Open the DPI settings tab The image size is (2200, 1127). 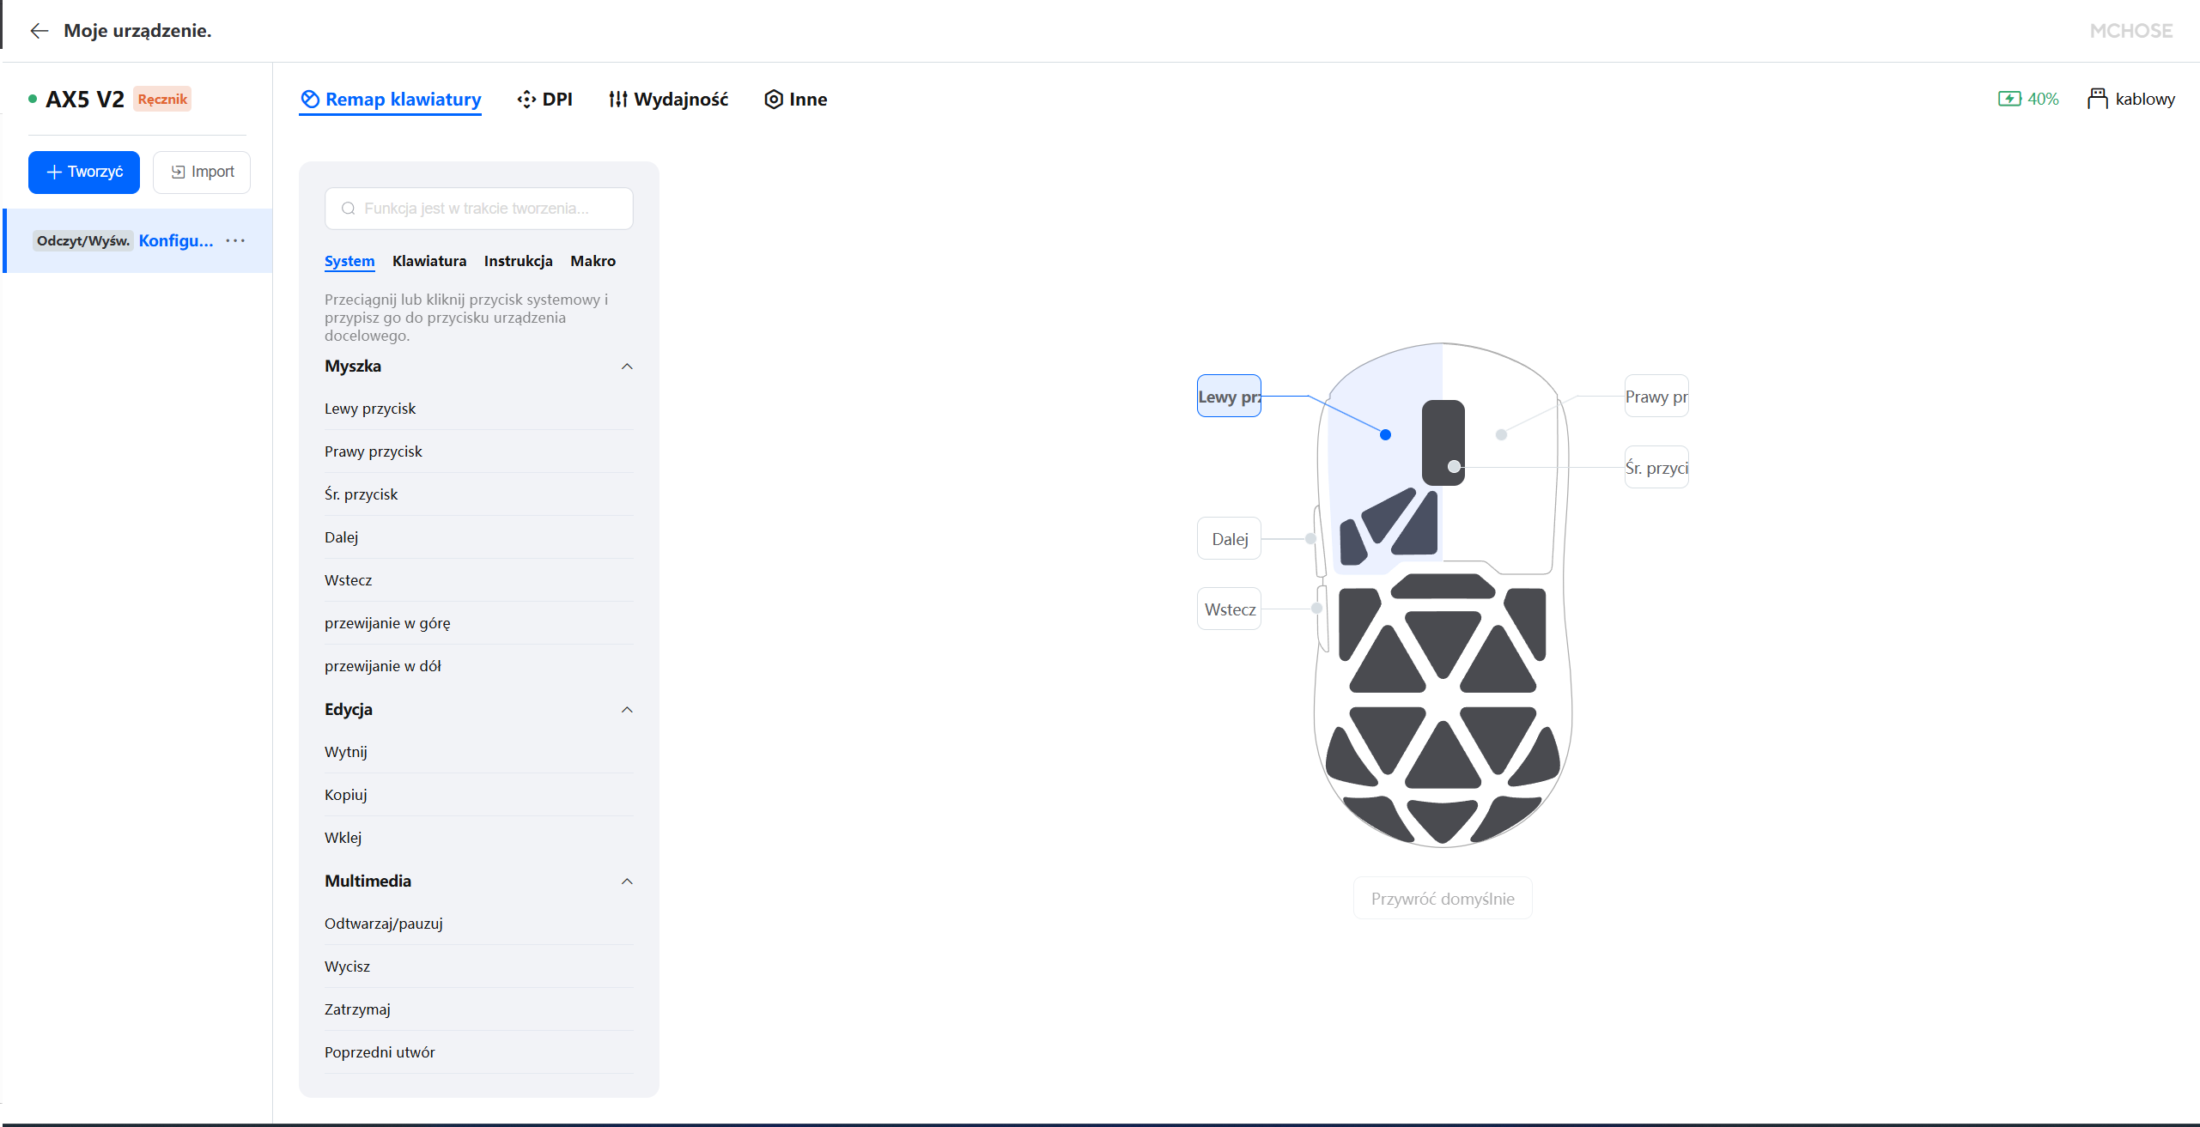[x=544, y=99]
